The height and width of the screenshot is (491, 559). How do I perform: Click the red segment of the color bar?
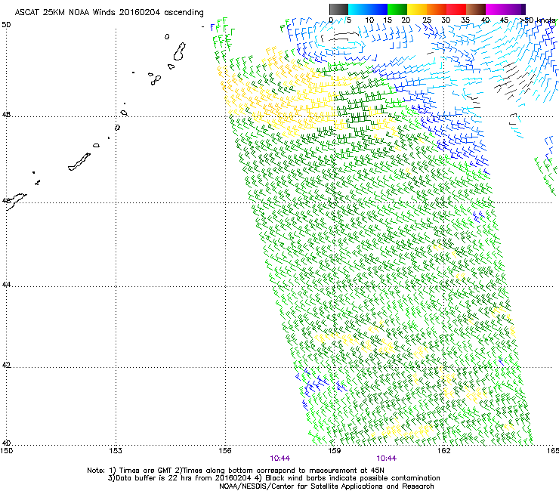pos(456,9)
